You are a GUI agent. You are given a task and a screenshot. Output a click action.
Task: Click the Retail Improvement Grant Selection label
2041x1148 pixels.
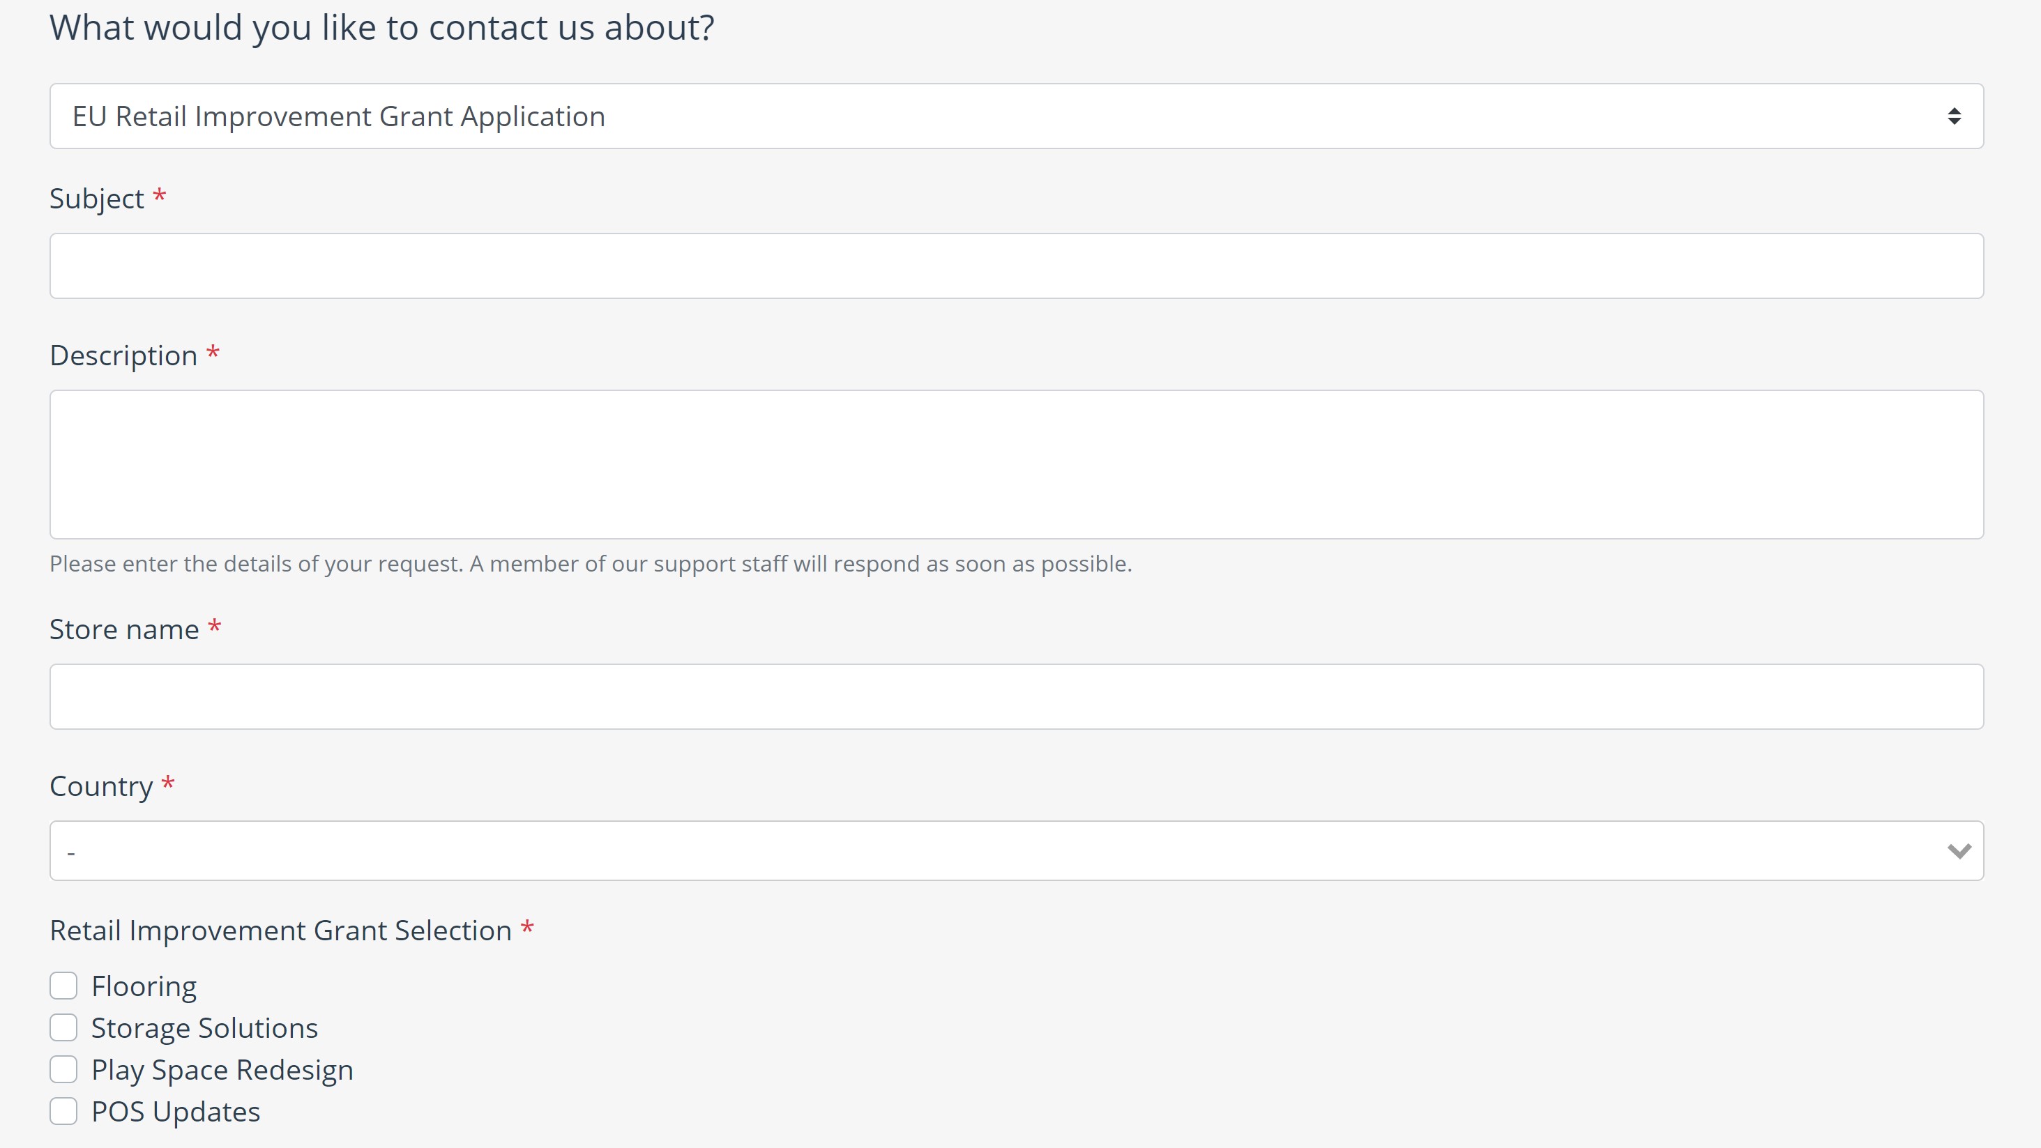coord(280,930)
